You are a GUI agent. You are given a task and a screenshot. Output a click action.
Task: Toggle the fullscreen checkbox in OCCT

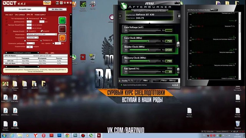point(25,41)
